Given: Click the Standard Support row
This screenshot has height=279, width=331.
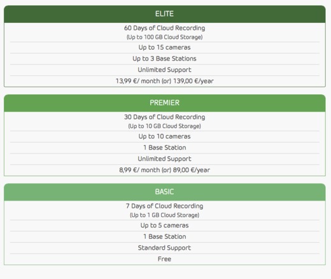Looking at the screenshot, I should [165, 248].
